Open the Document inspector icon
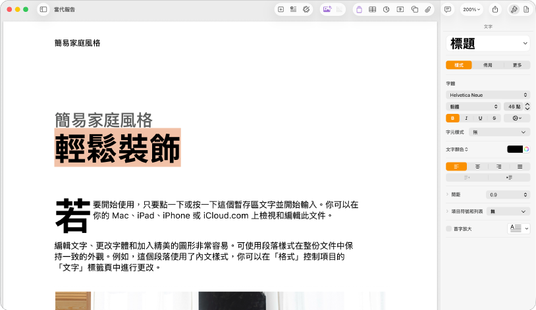Screen dimensions: 536x310 tap(526, 10)
